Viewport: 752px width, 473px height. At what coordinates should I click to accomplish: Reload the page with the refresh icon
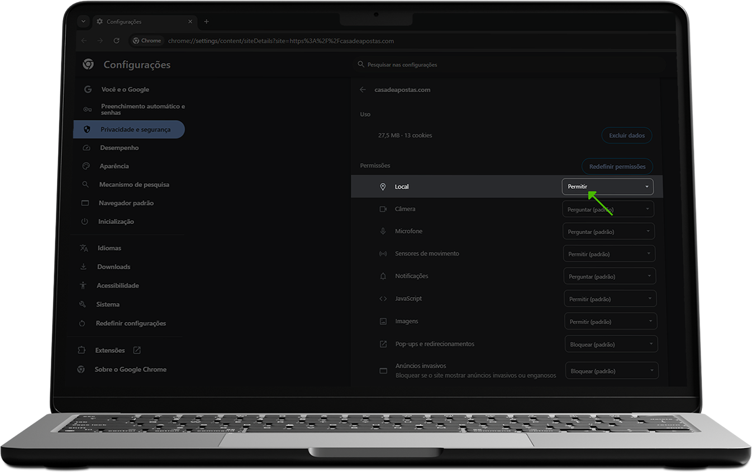(x=116, y=41)
